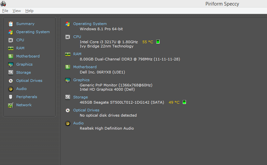Open the RAM heading link in summary
The height and width of the screenshot is (165, 267).
(x=77, y=54)
